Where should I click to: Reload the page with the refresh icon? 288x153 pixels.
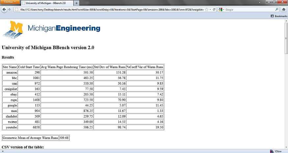214,10
